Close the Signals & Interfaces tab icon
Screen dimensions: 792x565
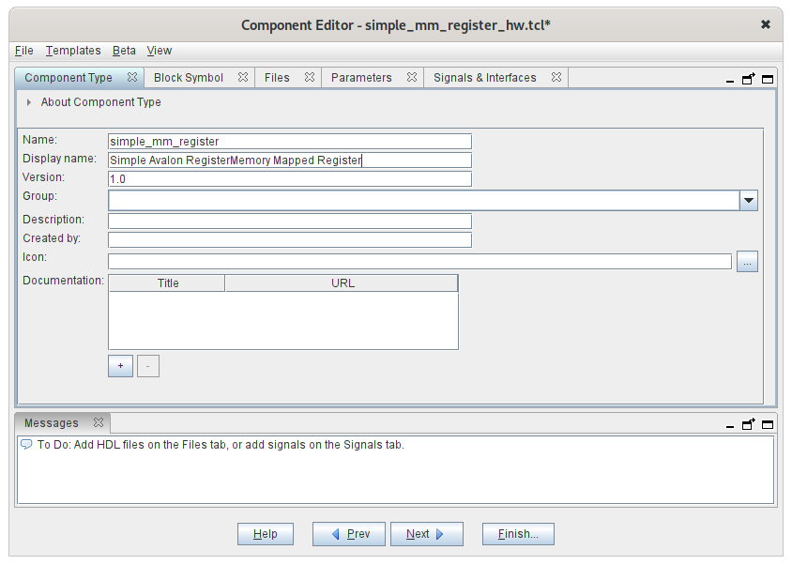(x=556, y=78)
